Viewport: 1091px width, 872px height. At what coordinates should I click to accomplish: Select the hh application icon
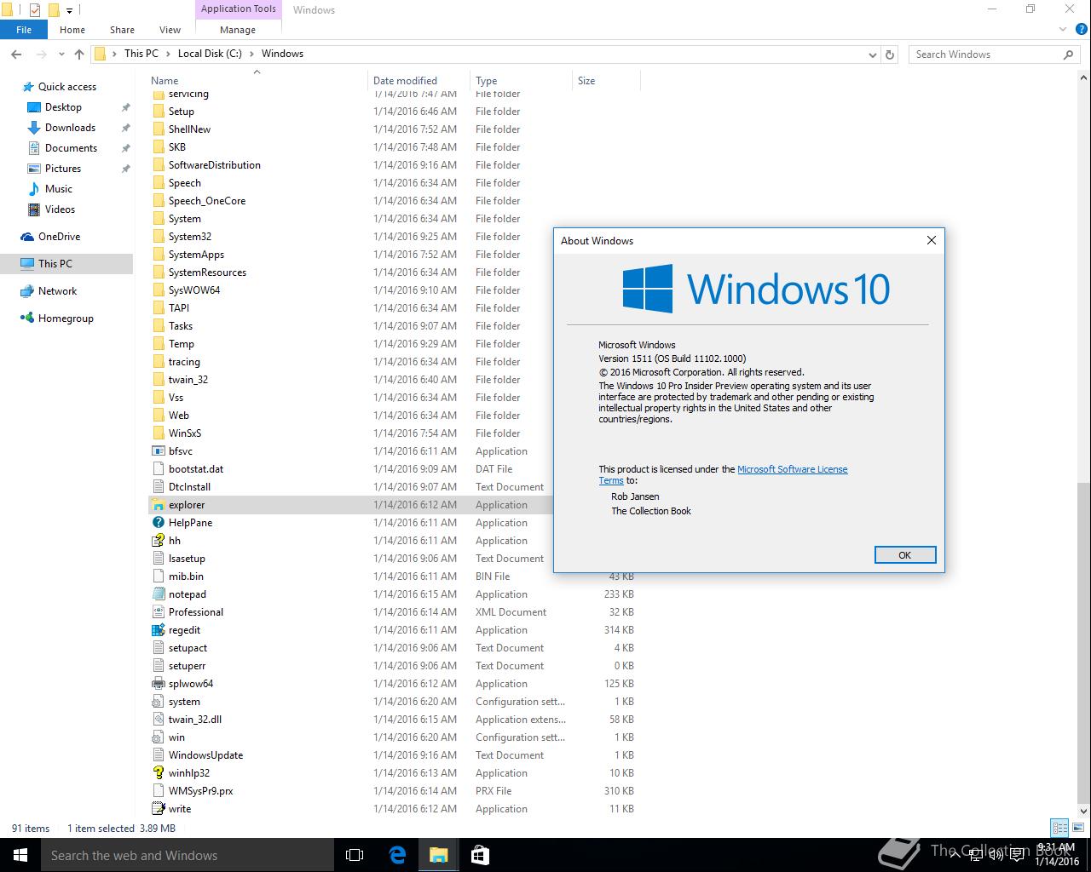[158, 541]
